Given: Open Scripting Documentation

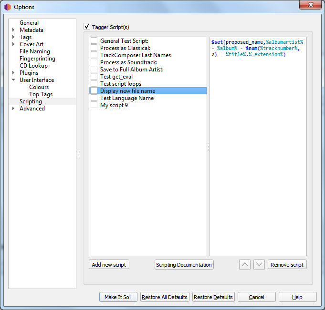Looking at the screenshot, I should (184, 265).
